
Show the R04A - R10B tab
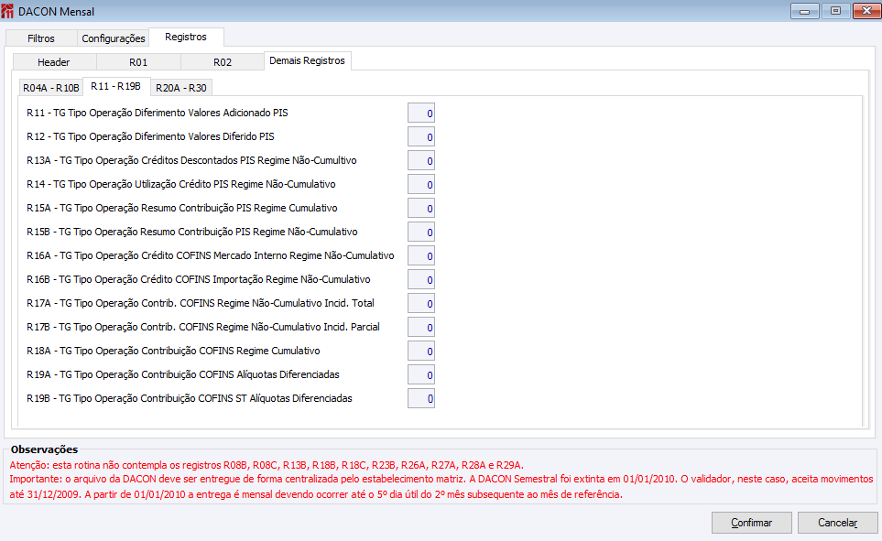coord(50,88)
